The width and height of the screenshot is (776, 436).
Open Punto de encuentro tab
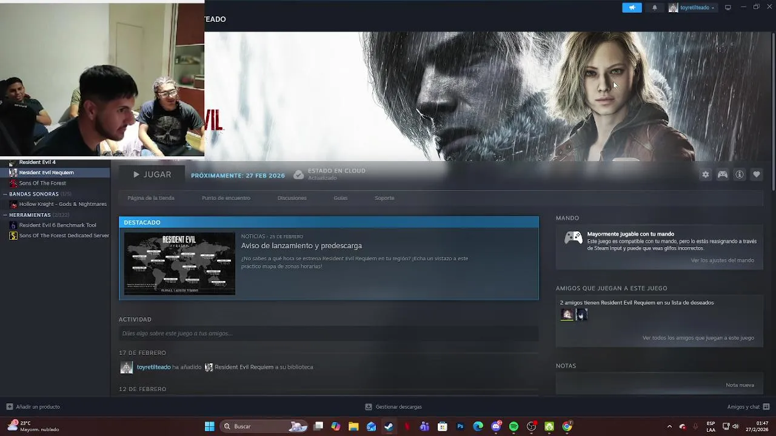[226, 198]
